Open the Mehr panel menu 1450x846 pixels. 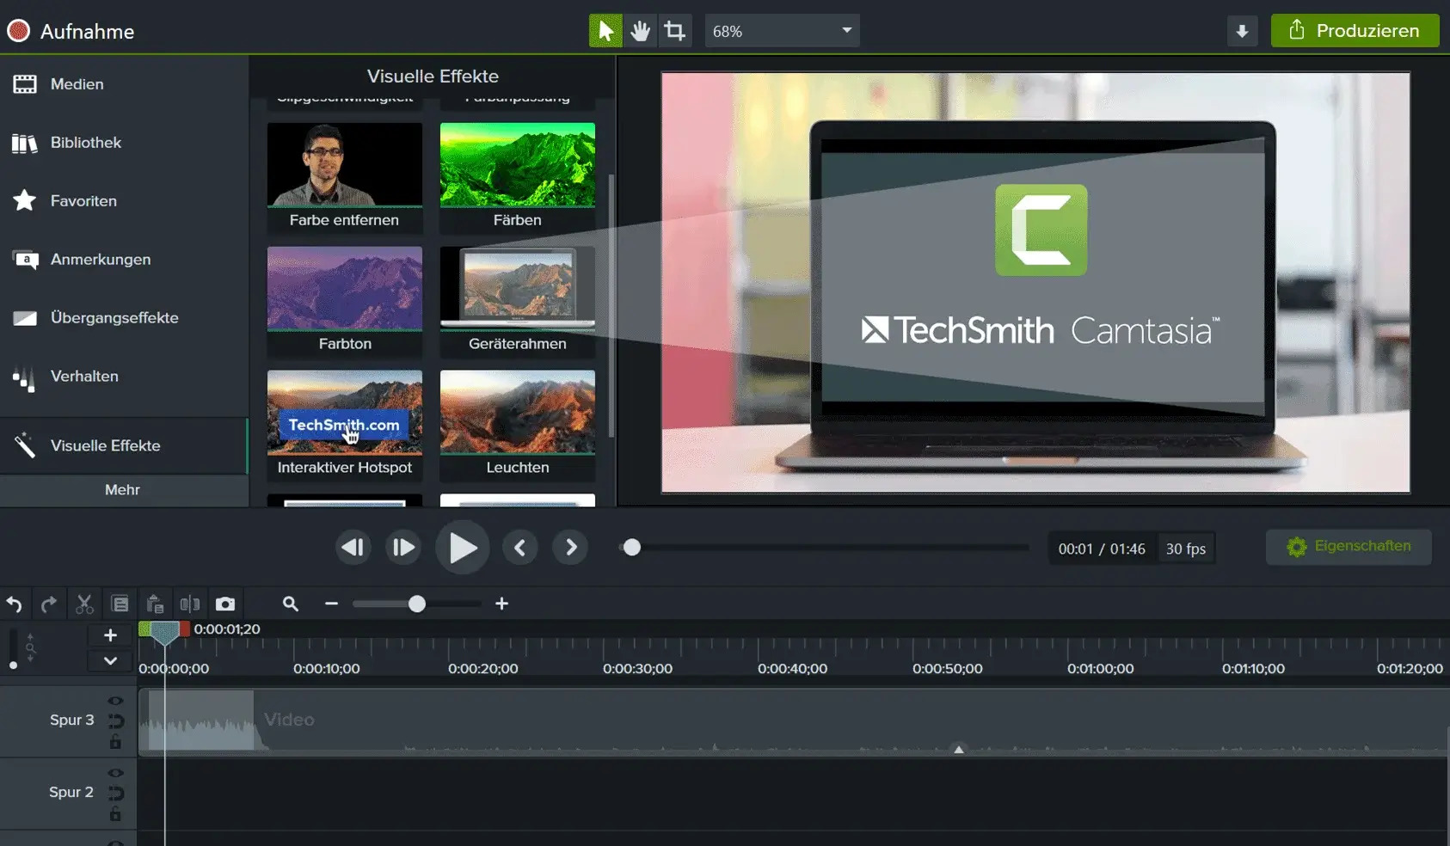click(123, 490)
